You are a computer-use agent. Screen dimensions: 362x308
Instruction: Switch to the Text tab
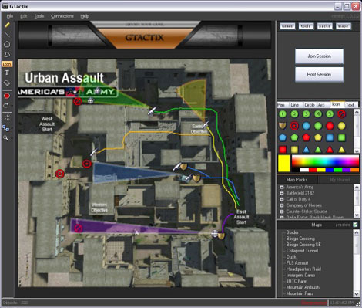350,105
